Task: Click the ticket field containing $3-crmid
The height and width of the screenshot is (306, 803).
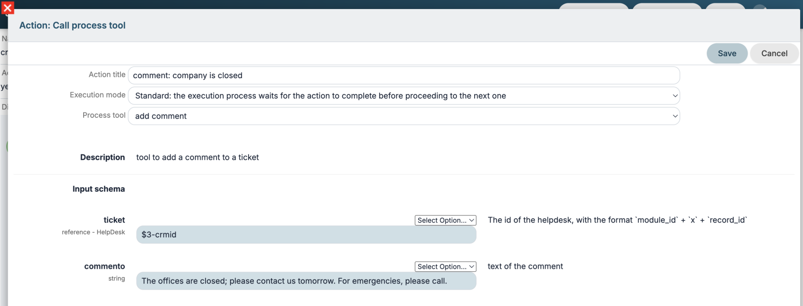Action: click(x=306, y=235)
